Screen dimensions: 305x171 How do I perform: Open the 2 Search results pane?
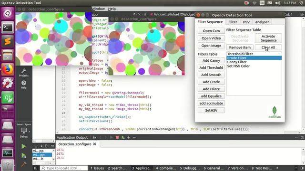[117, 168]
